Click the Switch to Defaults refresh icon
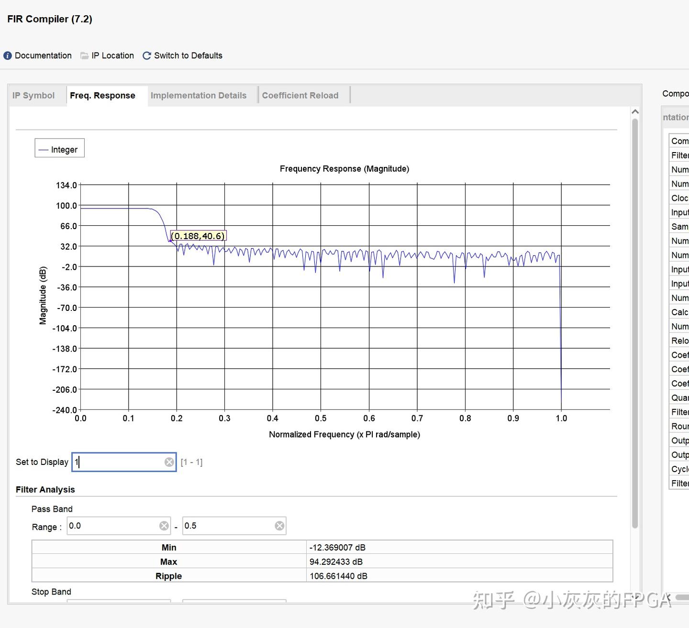This screenshot has height=628, width=689. [147, 55]
